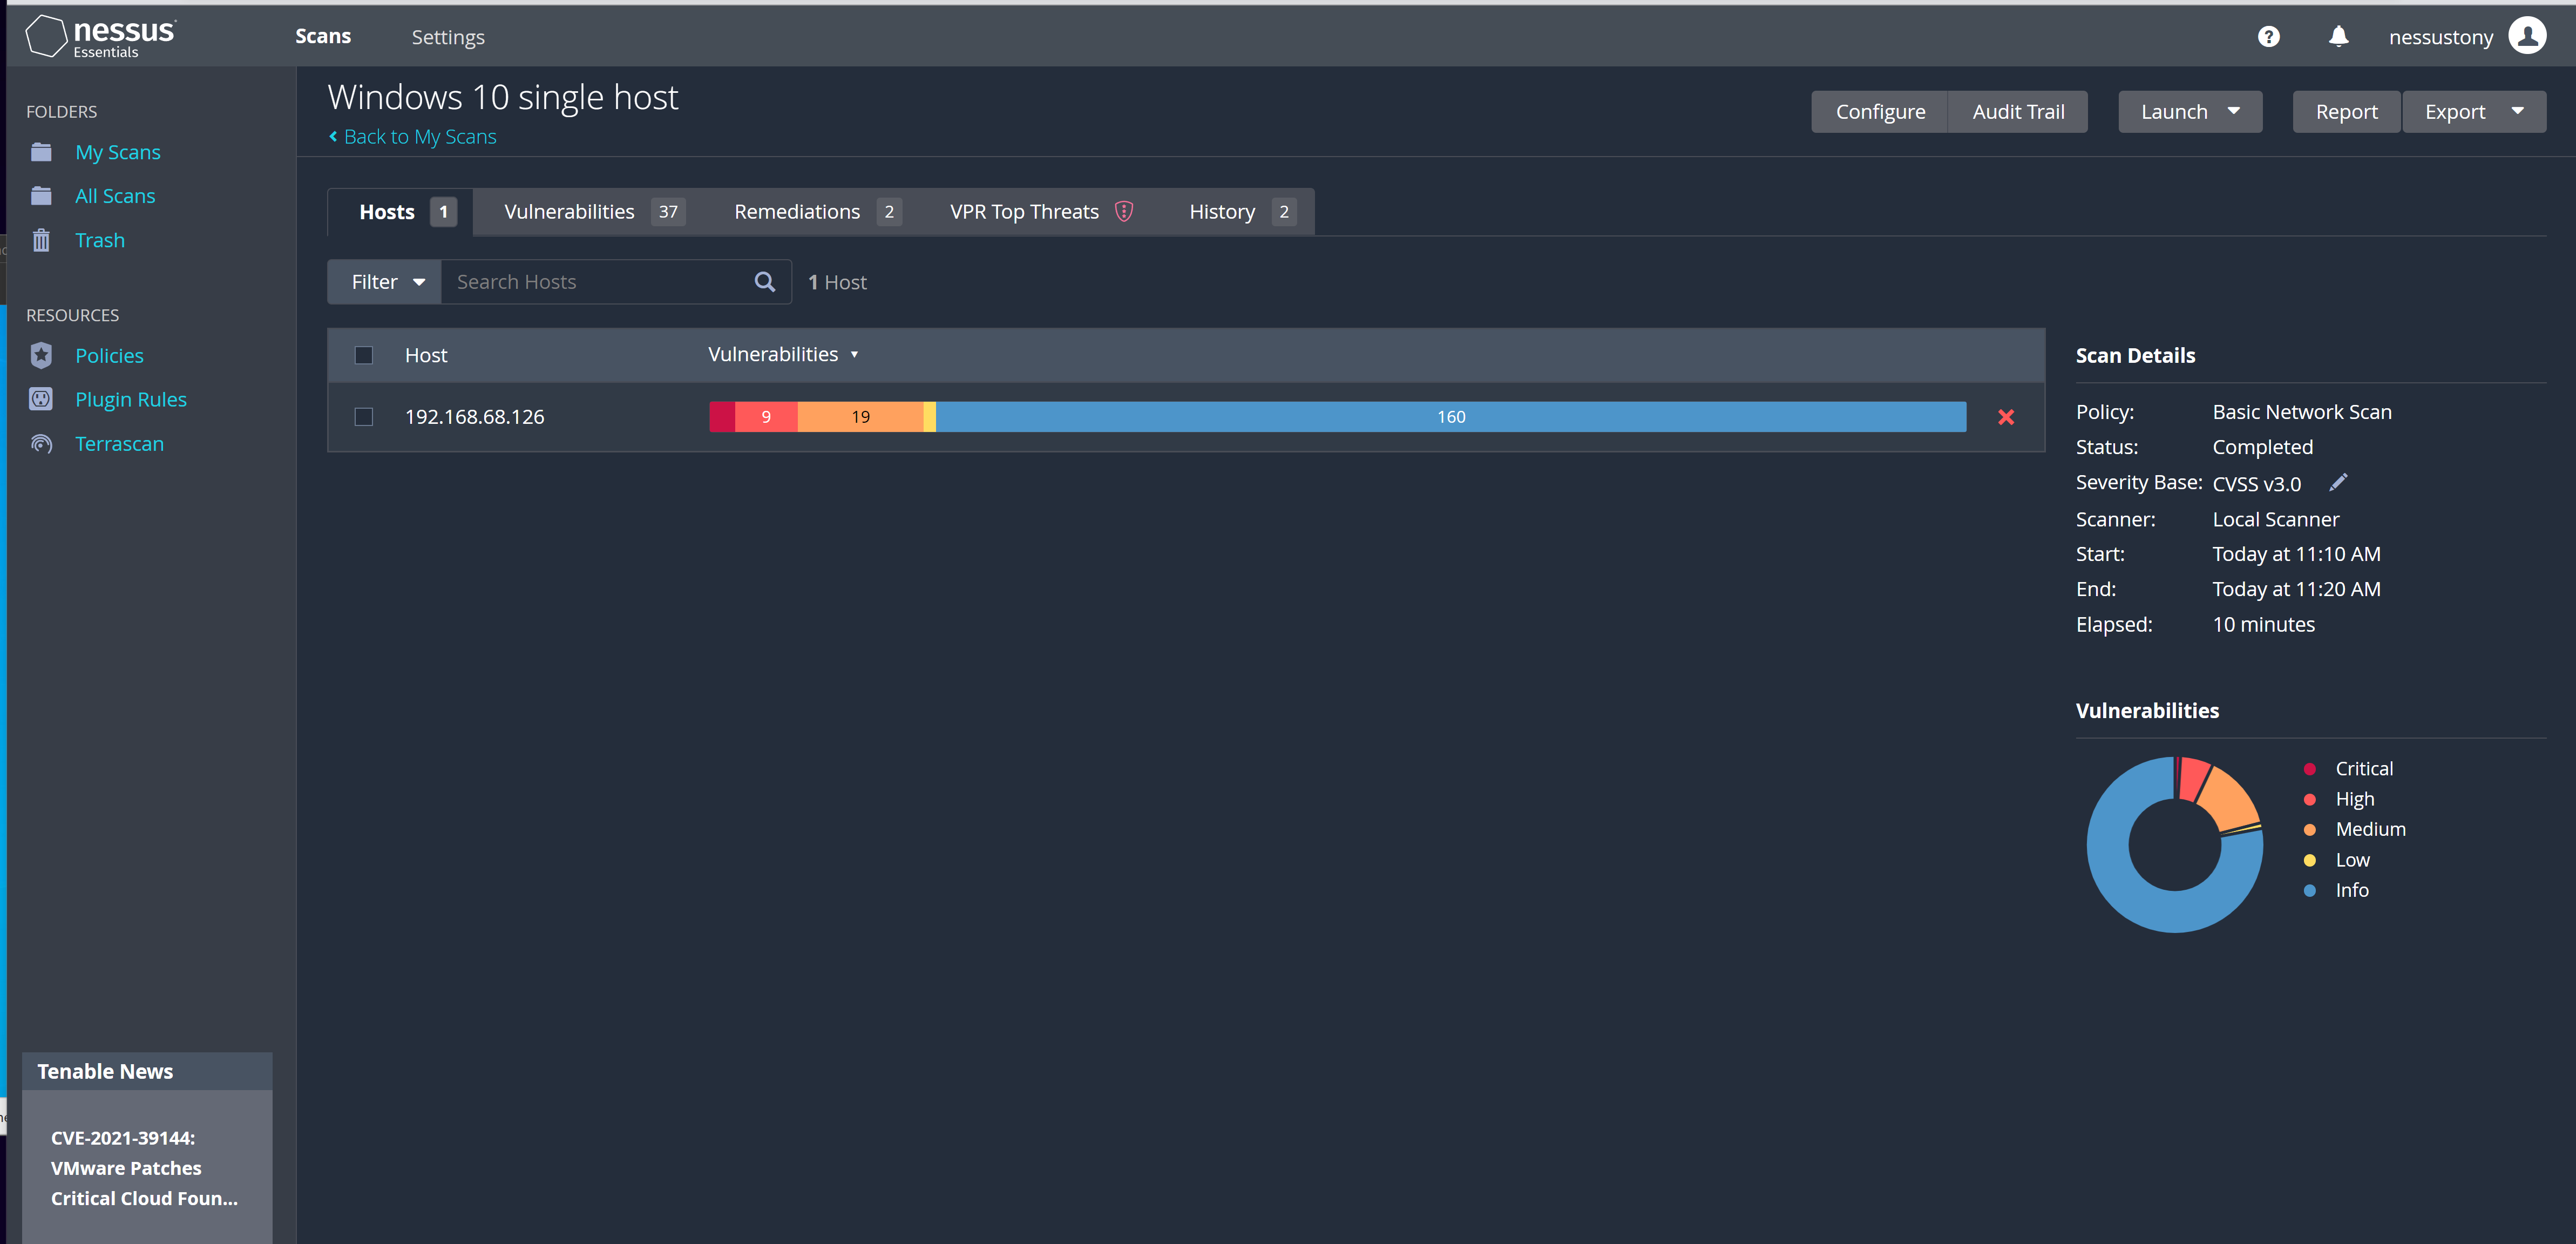Open the Trash folder icon
The height and width of the screenshot is (1244, 2576).
click(x=41, y=240)
